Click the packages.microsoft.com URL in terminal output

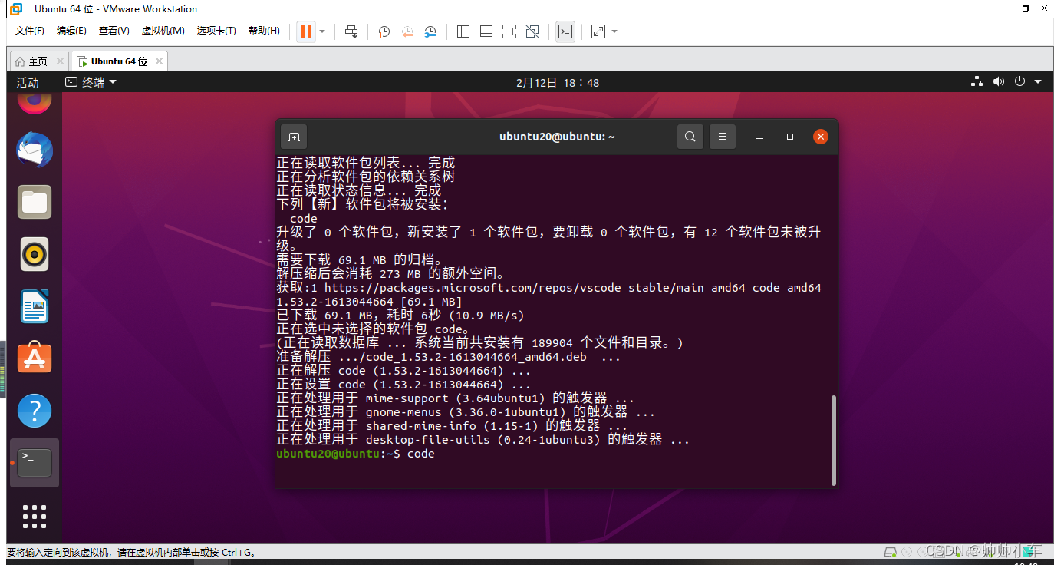click(x=473, y=288)
